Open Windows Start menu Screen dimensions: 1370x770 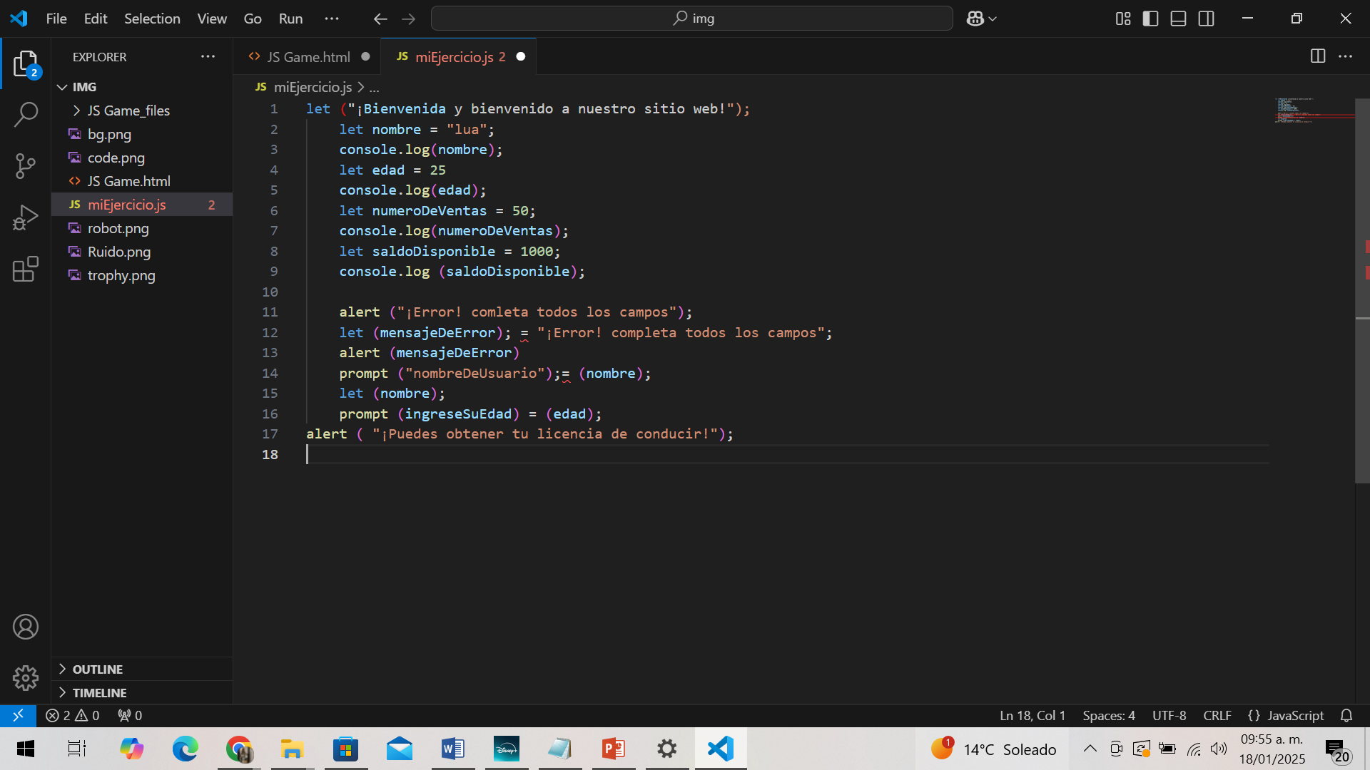coord(26,749)
